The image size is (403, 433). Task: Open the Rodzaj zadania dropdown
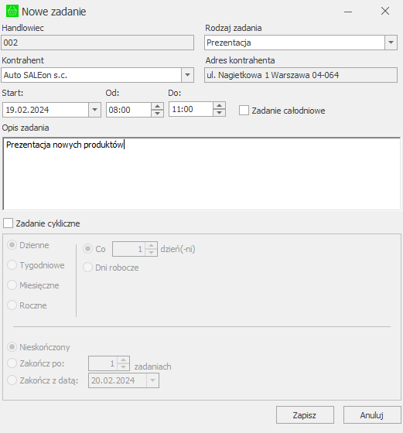point(391,43)
